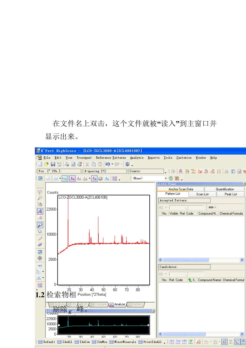Viewport: 246px width, 348px height.
Task: Click the crosshair target icon in sidebar
Action: [x=40, y=258]
